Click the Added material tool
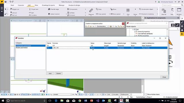This screenshot has height=103, width=184. pyautogui.click(x=54, y=14)
